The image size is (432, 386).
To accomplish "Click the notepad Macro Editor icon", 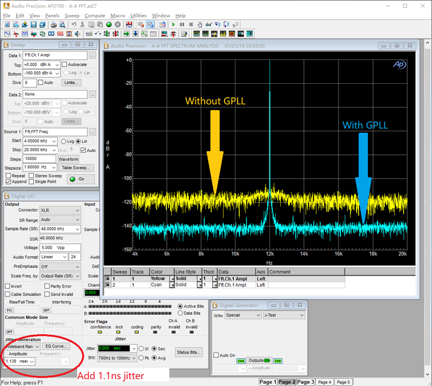I will 184,34.
